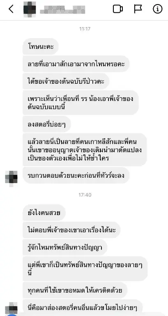Select message 'ไม่ตอบพี่เจ้าของเขาเอาเรื่องได้นะ'

tap(71, 230)
